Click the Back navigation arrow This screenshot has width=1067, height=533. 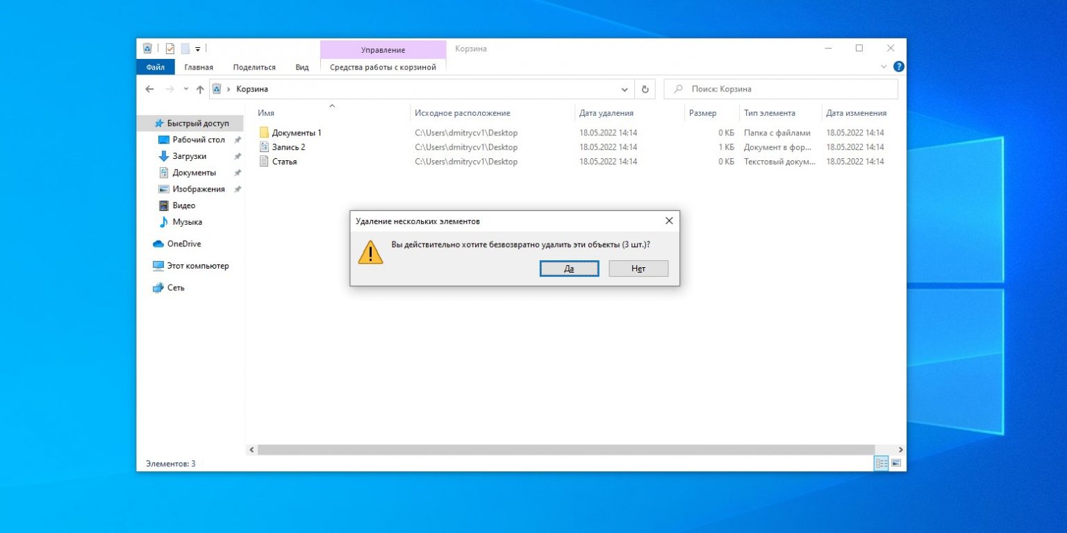[149, 89]
